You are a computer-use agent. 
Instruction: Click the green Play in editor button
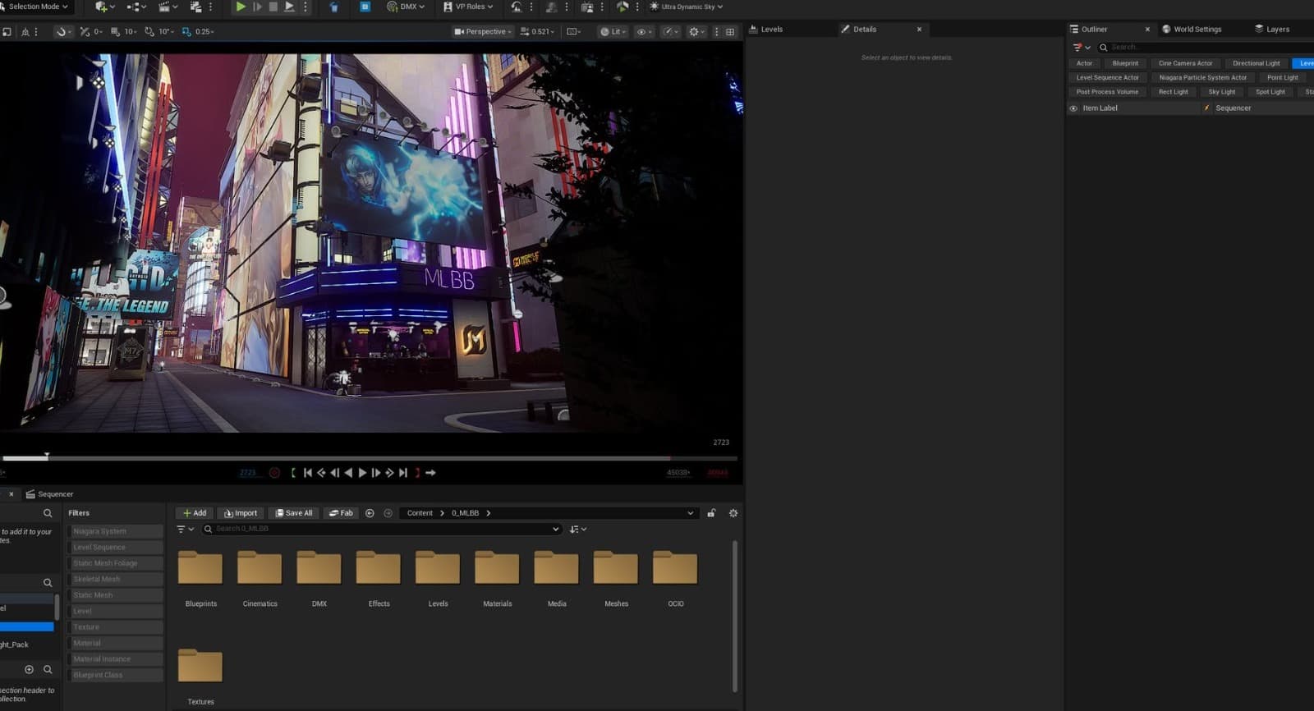241,7
